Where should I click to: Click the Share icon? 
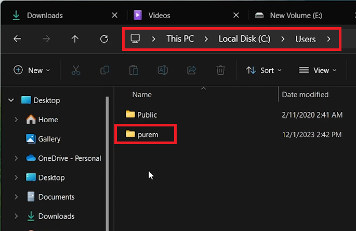(x=191, y=70)
